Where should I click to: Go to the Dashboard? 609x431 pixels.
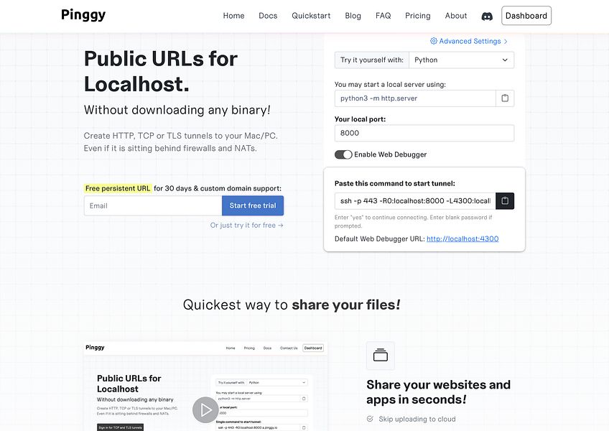click(x=526, y=15)
